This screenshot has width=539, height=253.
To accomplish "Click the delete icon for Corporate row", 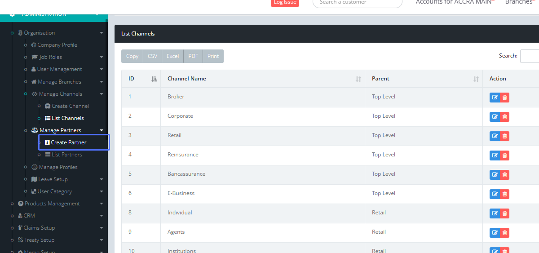I will click(504, 117).
